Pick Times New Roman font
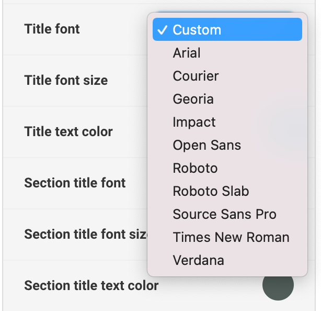This screenshot has width=321, height=311. [x=227, y=237]
